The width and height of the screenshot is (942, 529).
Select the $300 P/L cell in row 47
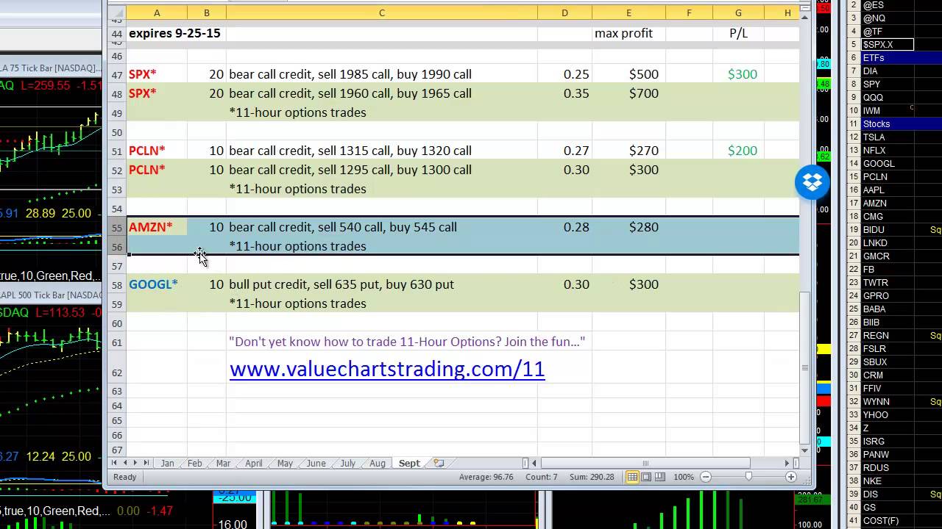738,74
